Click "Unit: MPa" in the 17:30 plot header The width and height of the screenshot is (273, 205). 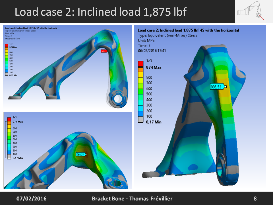tap(9, 33)
